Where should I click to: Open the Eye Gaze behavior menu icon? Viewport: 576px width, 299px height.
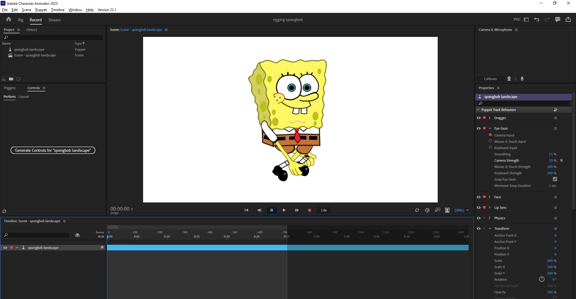[556, 128]
